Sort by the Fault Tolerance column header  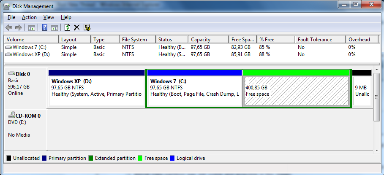click(x=320, y=40)
